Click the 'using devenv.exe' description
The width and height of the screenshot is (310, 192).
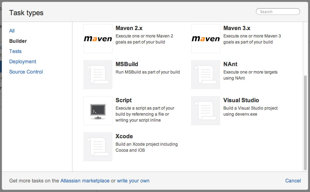240,114
